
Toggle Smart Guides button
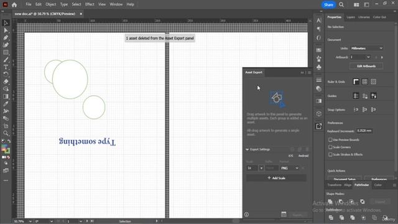point(373,96)
